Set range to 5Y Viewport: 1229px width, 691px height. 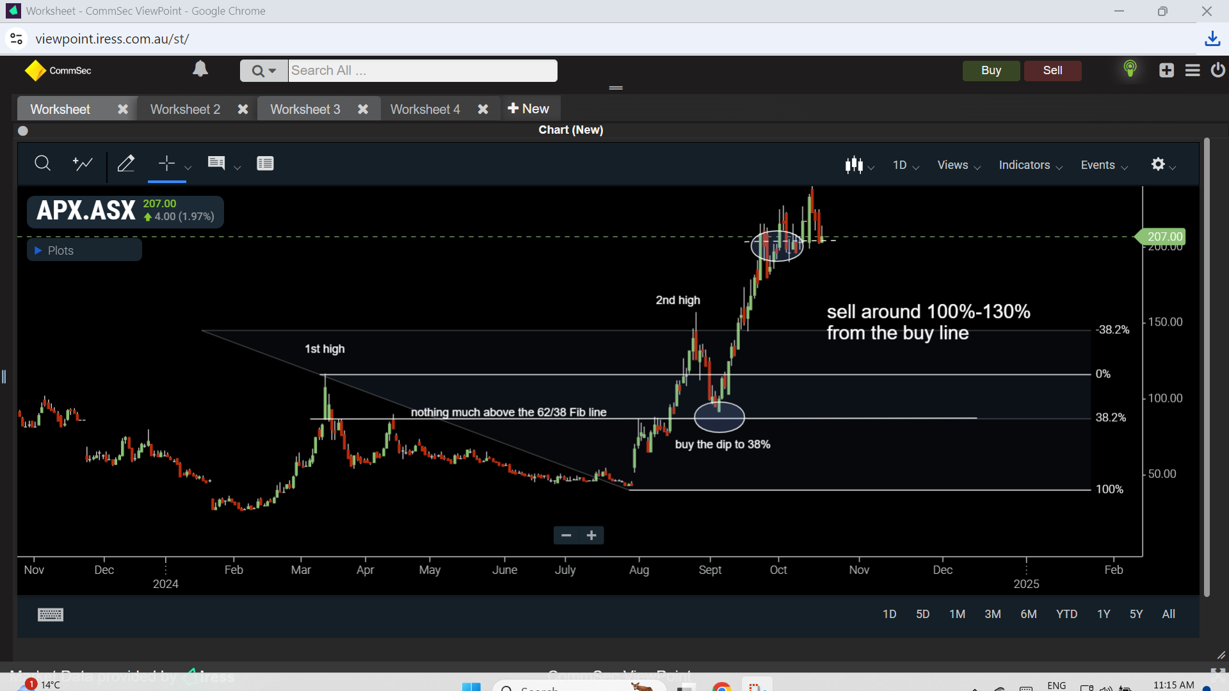1136,614
